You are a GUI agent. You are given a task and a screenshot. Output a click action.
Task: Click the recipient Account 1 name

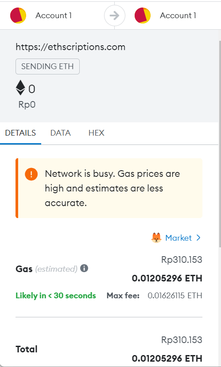point(178,16)
